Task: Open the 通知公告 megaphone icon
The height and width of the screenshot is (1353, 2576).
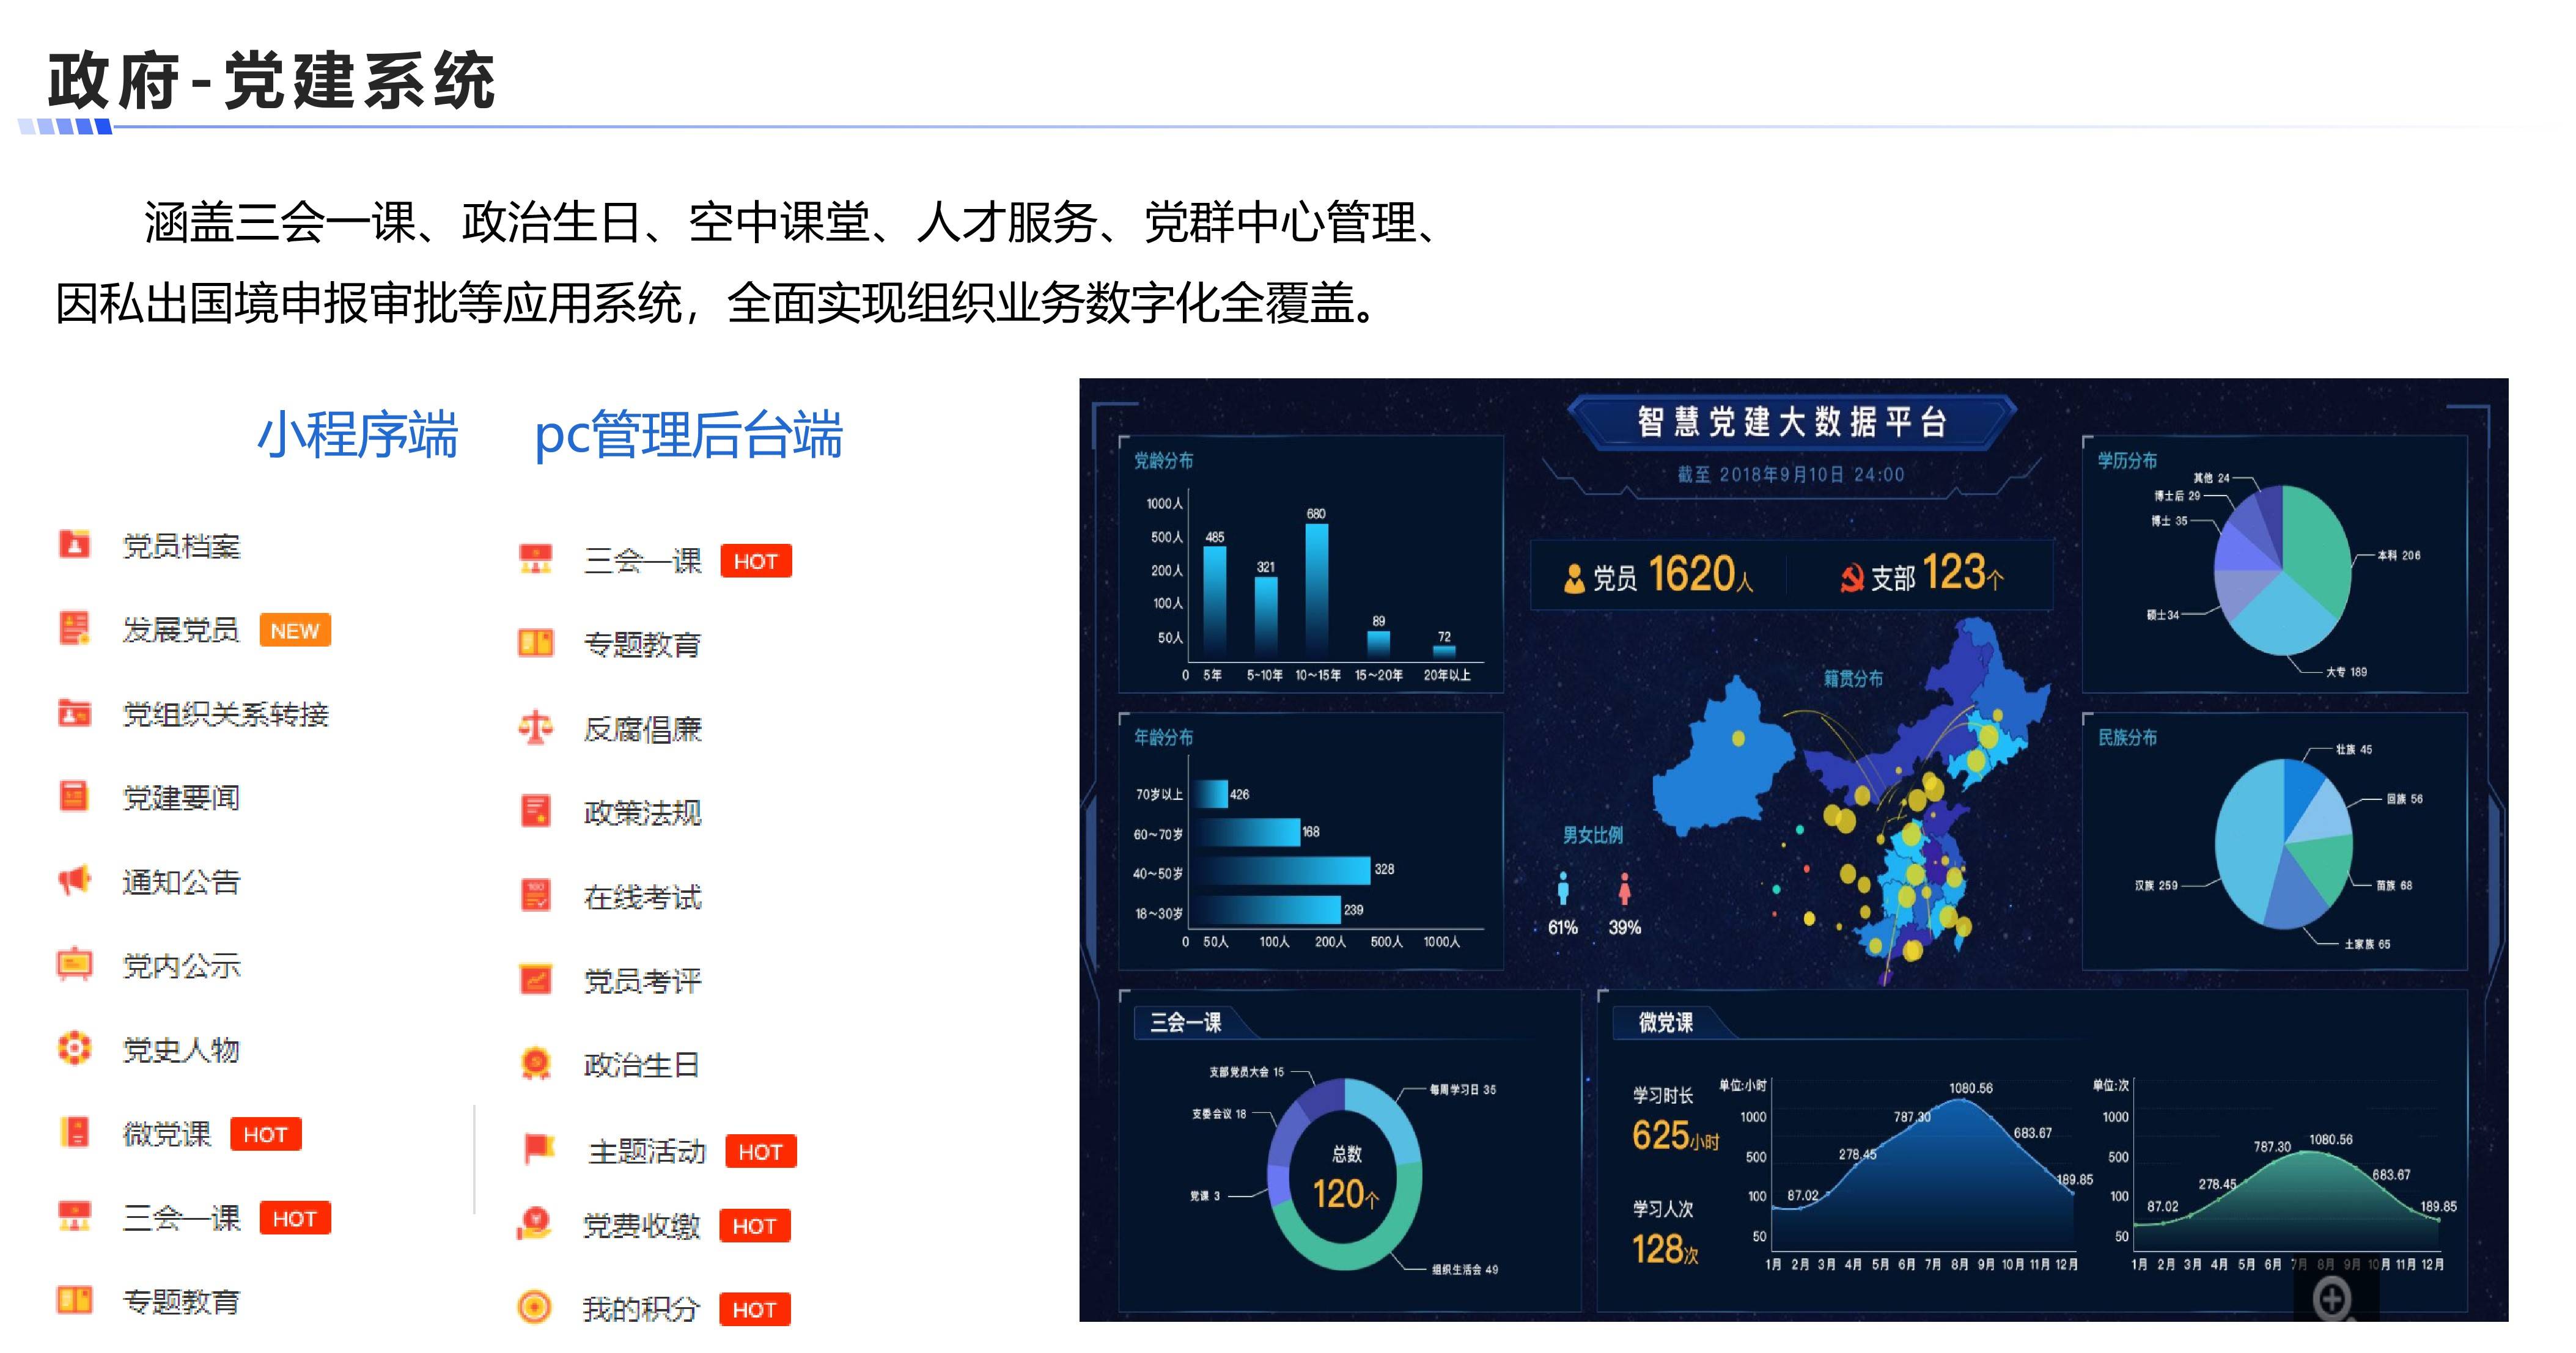Action: click(x=74, y=880)
